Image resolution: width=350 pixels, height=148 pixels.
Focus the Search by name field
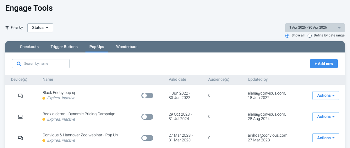coord(41,63)
